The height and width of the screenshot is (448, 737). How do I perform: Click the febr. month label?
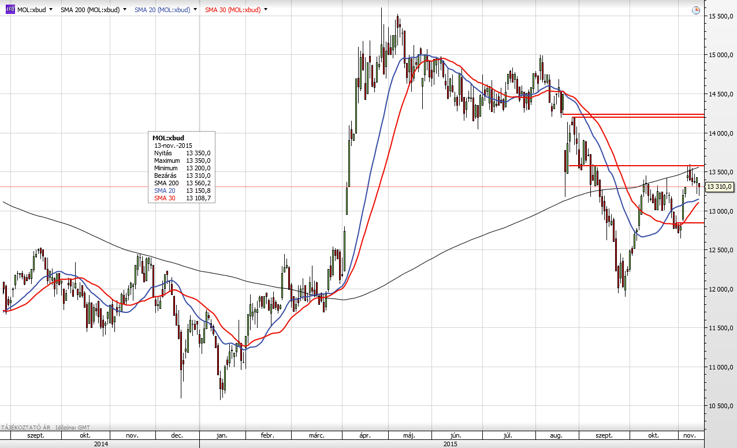click(x=267, y=435)
